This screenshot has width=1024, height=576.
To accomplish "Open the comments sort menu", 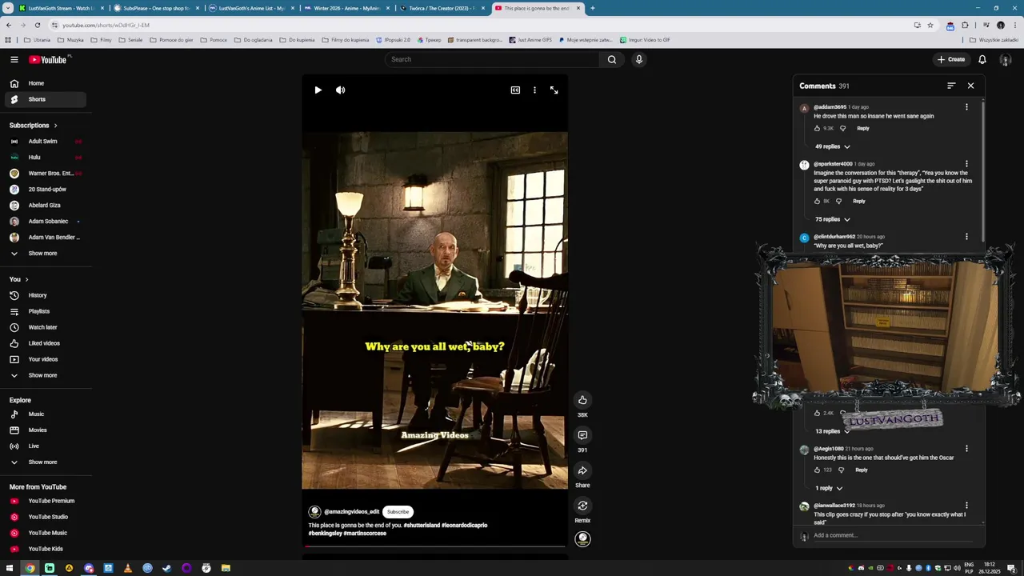I will [951, 86].
